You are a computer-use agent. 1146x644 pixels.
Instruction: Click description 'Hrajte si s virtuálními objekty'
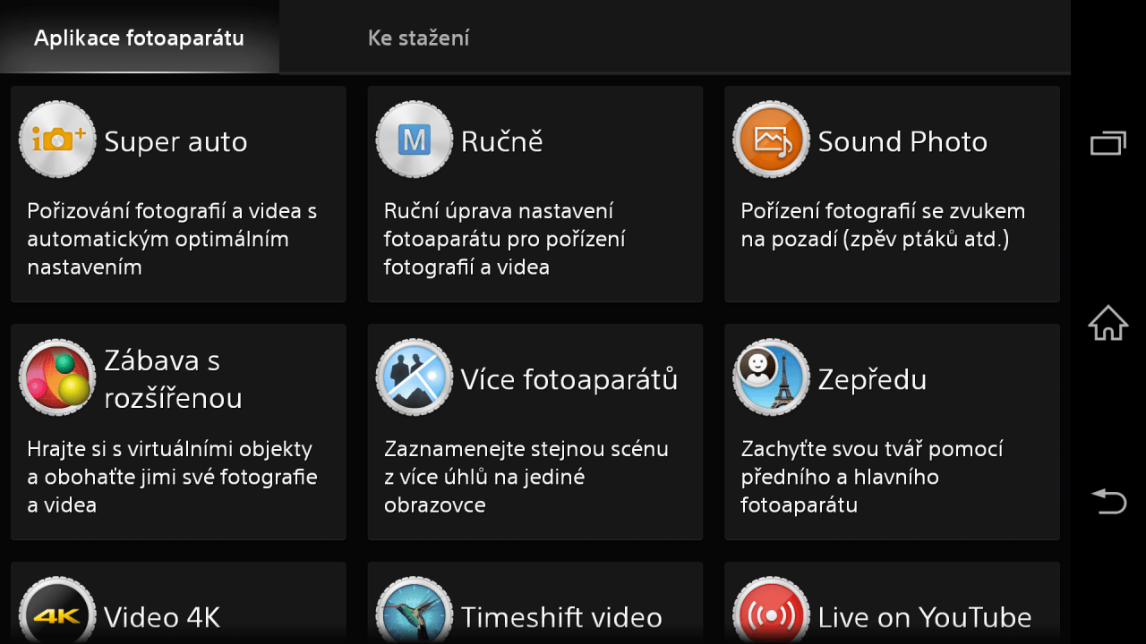pos(169,449)
